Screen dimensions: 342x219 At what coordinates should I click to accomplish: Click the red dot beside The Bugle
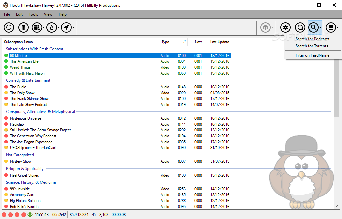(x=6, y=87)
